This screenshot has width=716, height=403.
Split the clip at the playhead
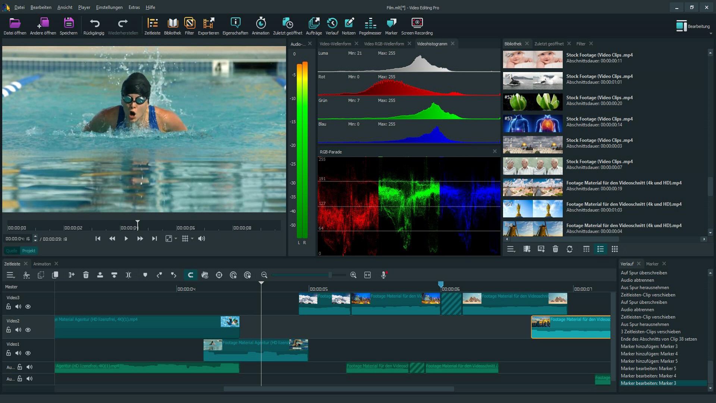128,275
